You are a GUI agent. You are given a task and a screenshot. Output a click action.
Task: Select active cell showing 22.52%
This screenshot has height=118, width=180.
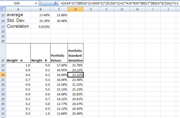(76, 75)
